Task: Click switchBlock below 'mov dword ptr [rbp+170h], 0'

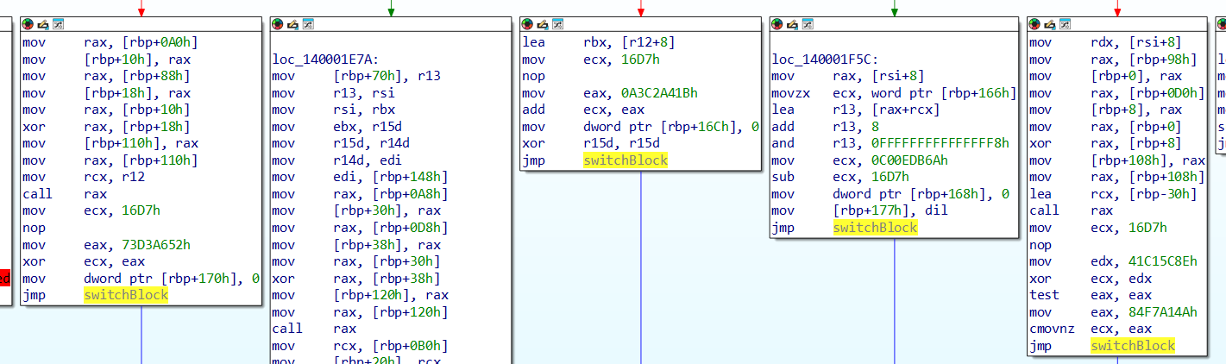Action: [126, 295]
